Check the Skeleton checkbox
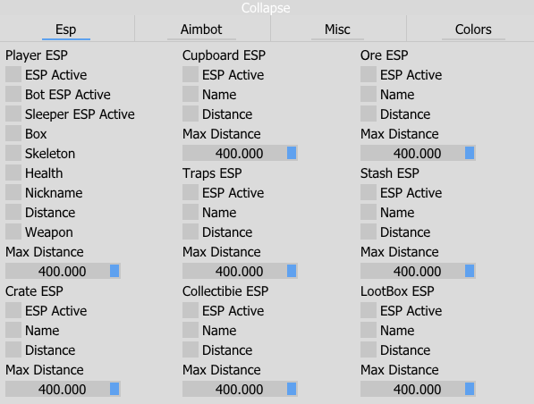Screen dimensions: 534x404 coord(13,154)
